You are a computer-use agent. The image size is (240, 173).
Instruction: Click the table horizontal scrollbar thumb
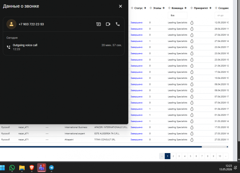pos(101,147)
